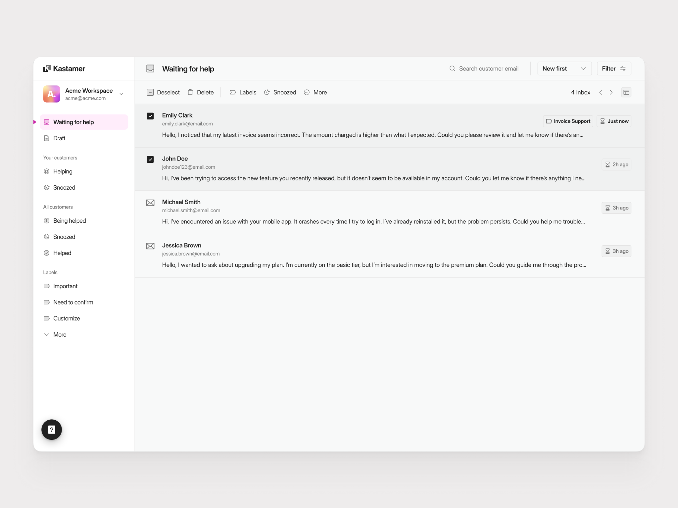Image resolution: width=678 pixels, height=508 pixels.
Task: Select the Need to confirm label
Action: (73, 302)
